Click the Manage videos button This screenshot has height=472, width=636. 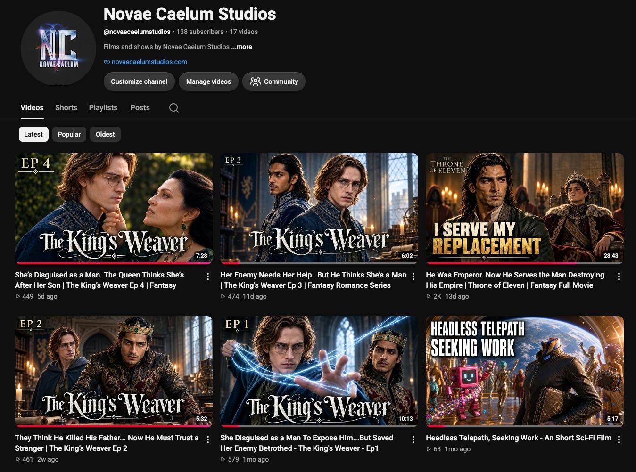pyautogui.click(x=208, y=81)
